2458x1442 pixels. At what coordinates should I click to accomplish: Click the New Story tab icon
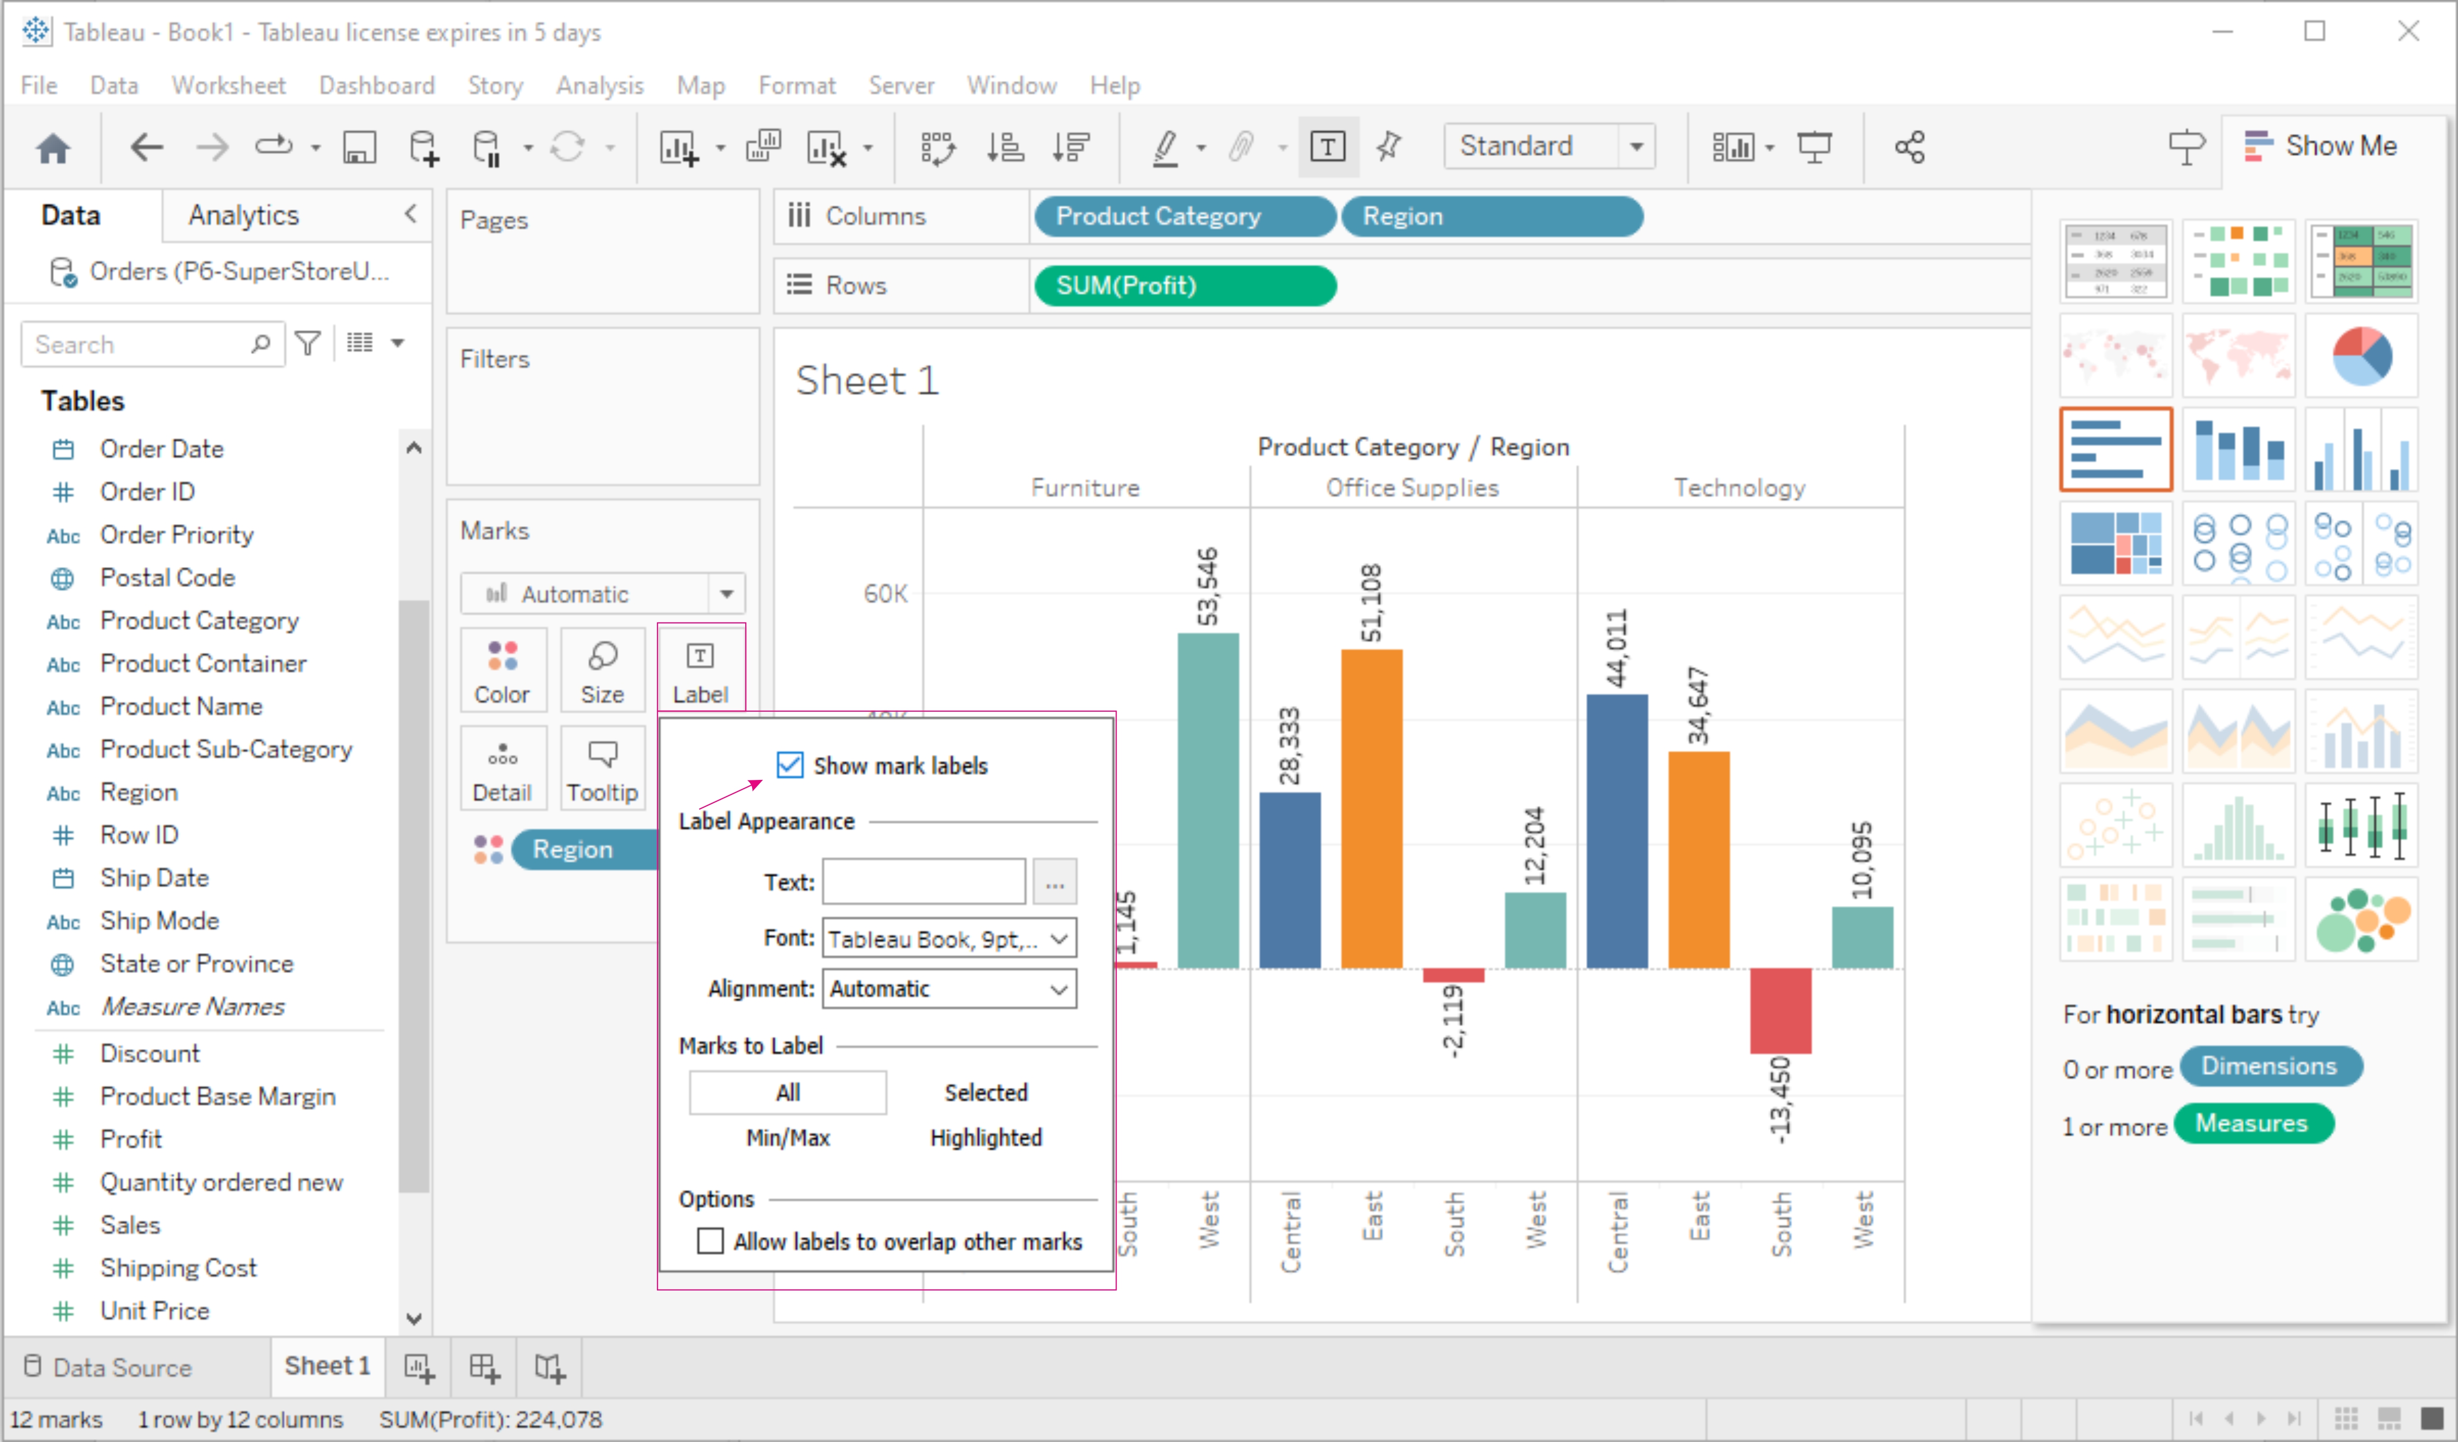point(550,1367)
